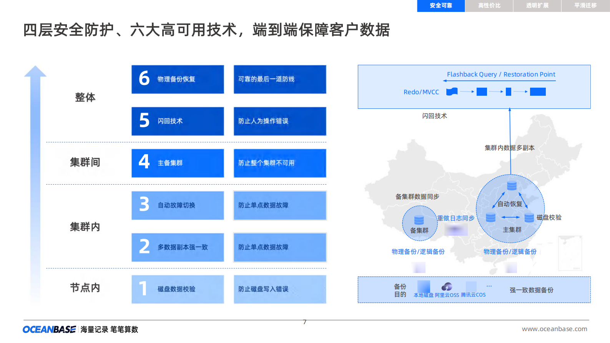Click the left database icon in 主集群 circle
610x343 pixels.
point(490,217)
